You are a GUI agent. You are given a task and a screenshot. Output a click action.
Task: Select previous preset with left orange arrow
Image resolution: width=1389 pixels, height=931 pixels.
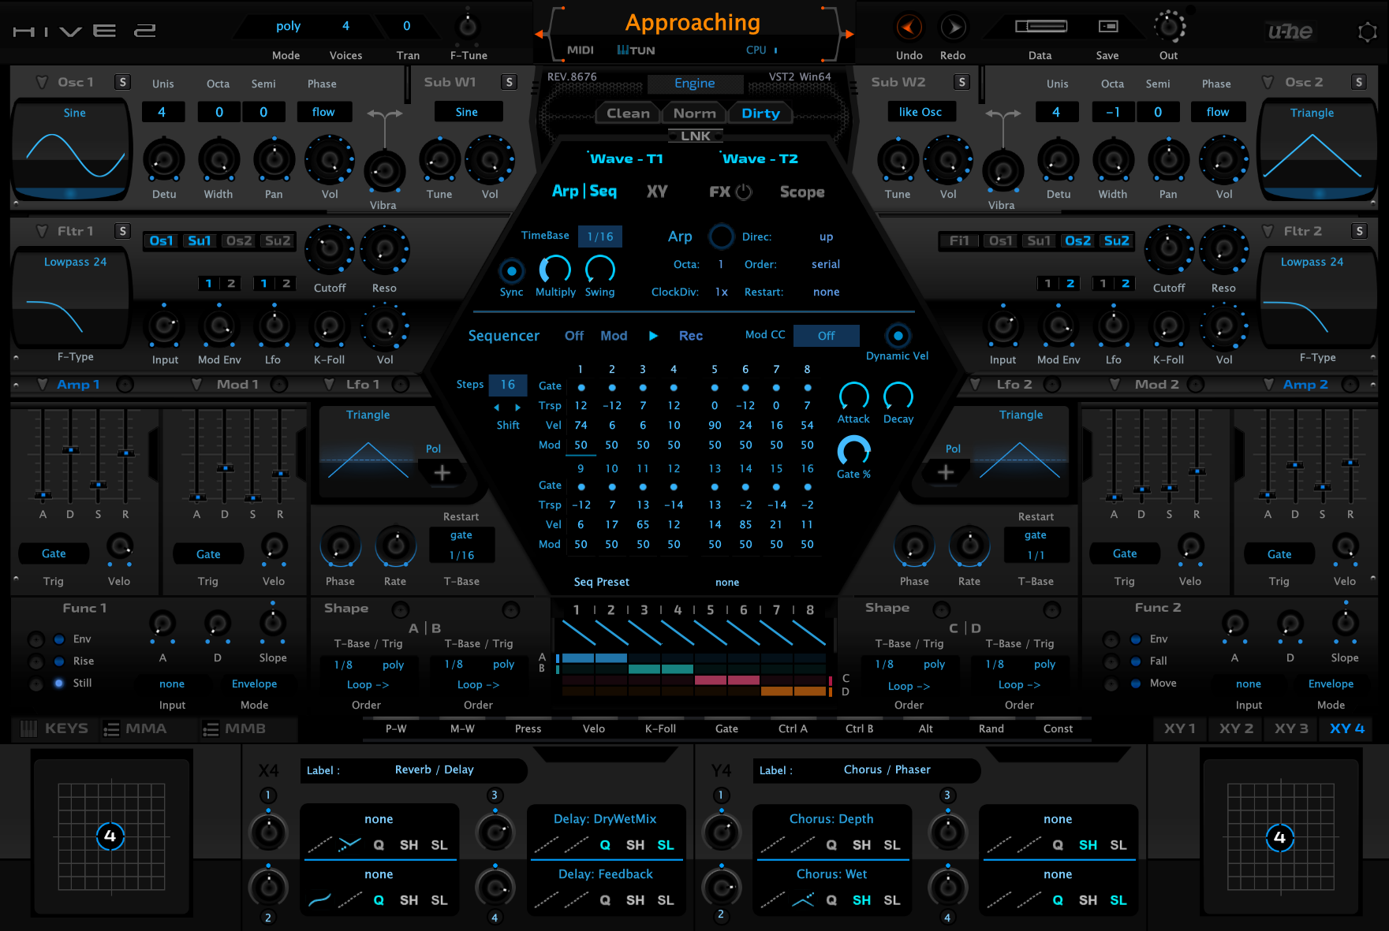[539, 34]
